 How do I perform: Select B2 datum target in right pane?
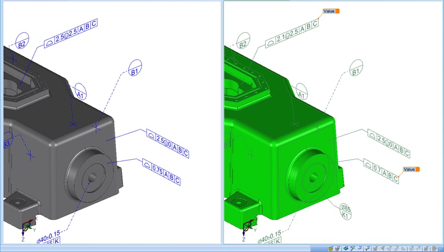tap(243, 41)
